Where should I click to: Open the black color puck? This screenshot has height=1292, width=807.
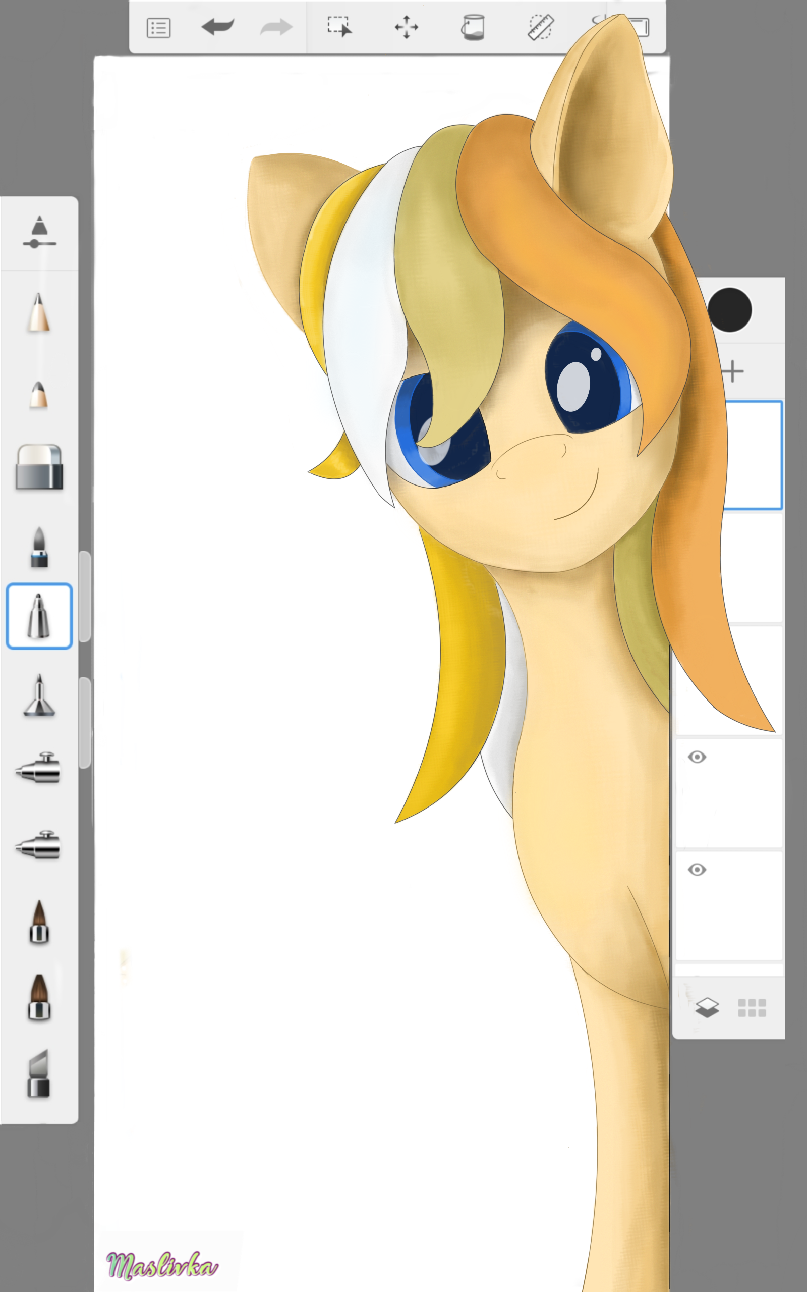tap(730, 310)
